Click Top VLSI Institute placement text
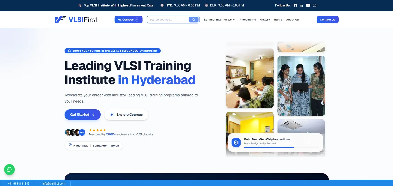This screenshot has height=186, width=393. [x=118, y=5]
